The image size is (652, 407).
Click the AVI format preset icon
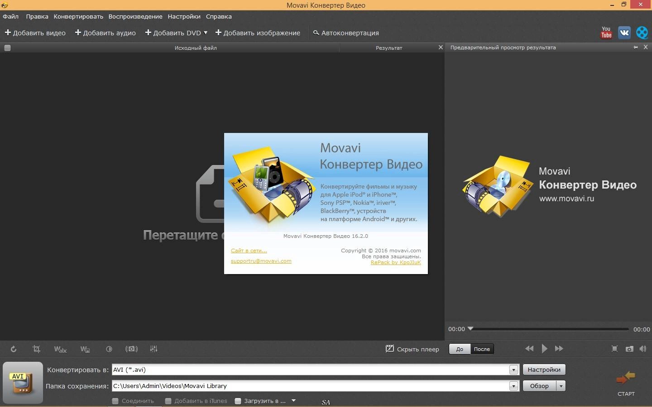point(23,383)
